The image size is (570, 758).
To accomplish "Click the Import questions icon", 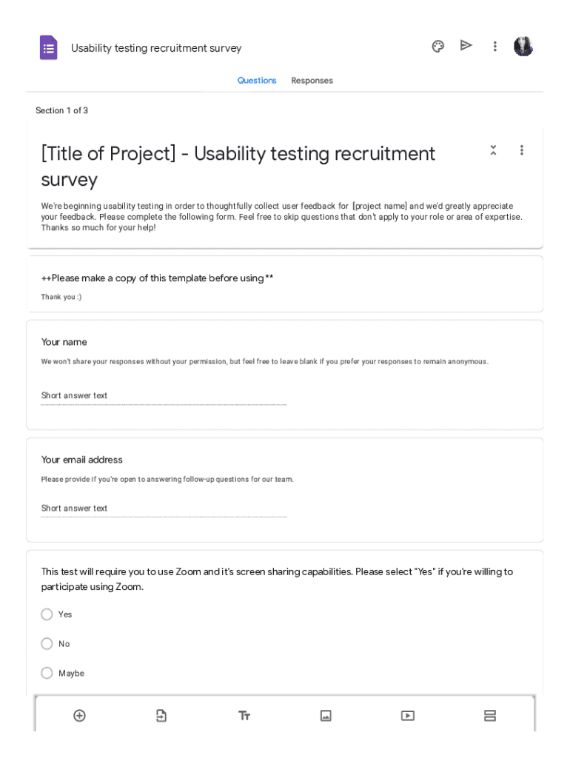I will (161, 716).
